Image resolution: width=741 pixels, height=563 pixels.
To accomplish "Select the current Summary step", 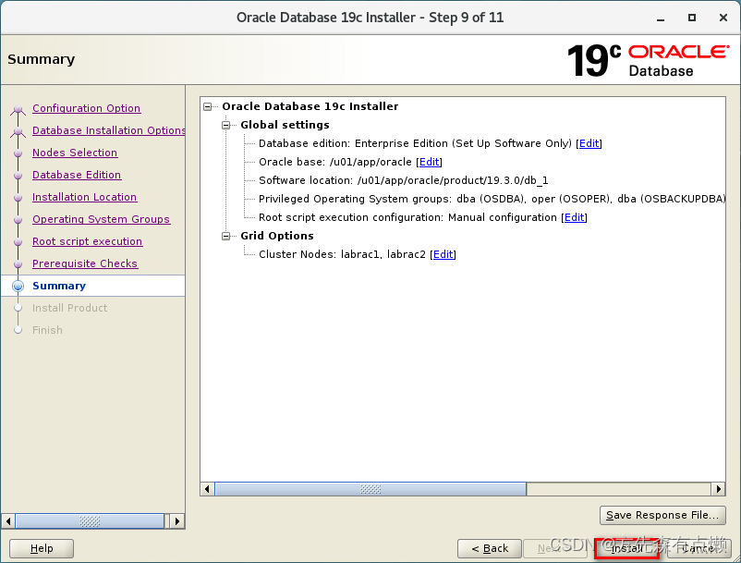I will click(59, 286).
